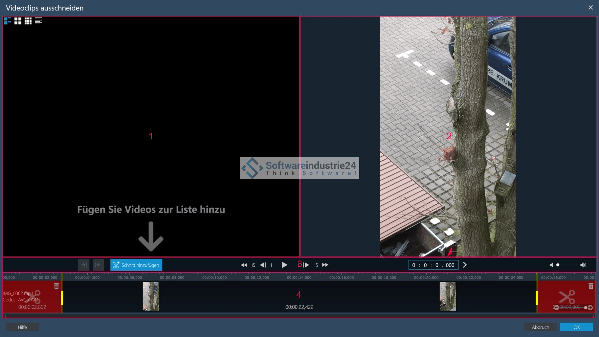Viewport: 599px width, 337px height.
Task: Delete the left cut segment via trash icon
Action: click(56, 286)
